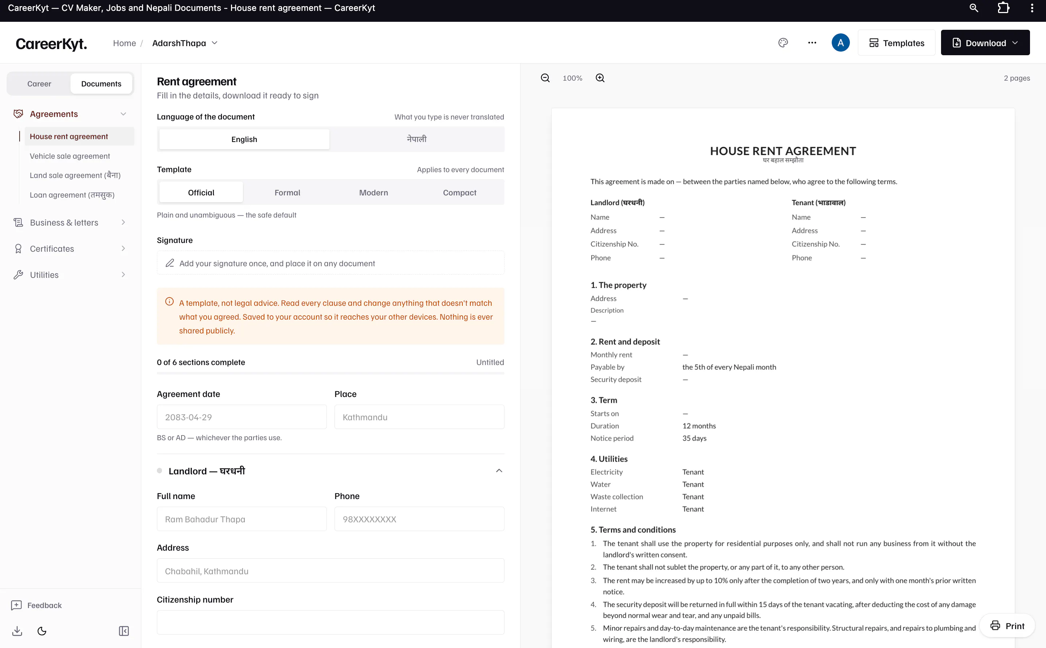Click '12 months' duration in preview

tap(699, 426)
